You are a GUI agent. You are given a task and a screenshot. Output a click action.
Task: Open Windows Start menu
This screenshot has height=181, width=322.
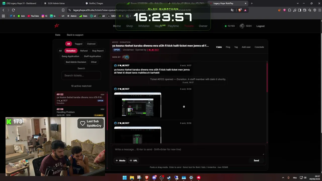125,178
